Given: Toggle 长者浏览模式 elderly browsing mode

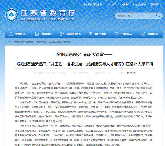Looking at the screenshot, I should (x=139, y=4).
